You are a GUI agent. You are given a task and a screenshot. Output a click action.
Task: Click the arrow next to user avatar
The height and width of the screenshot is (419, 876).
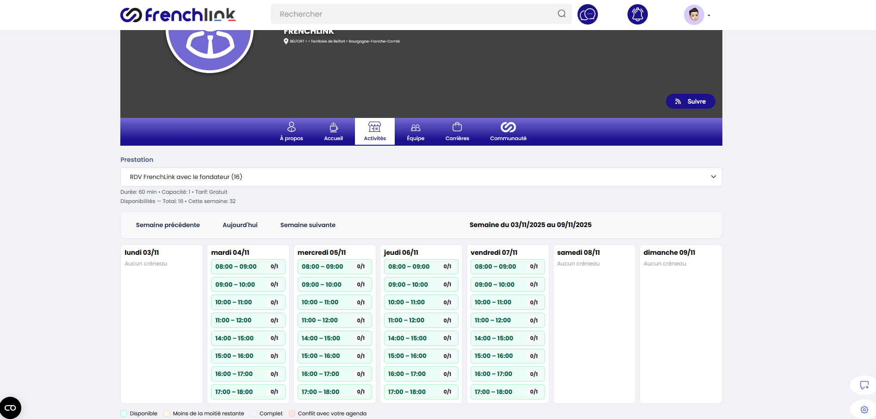(x=709, y=15)
